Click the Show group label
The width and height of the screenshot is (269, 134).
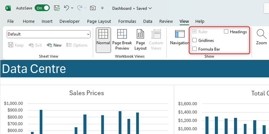209,56
